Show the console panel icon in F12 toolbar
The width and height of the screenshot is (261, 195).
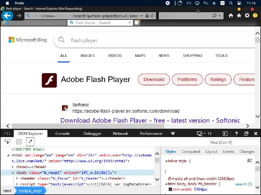pos(225,134)
